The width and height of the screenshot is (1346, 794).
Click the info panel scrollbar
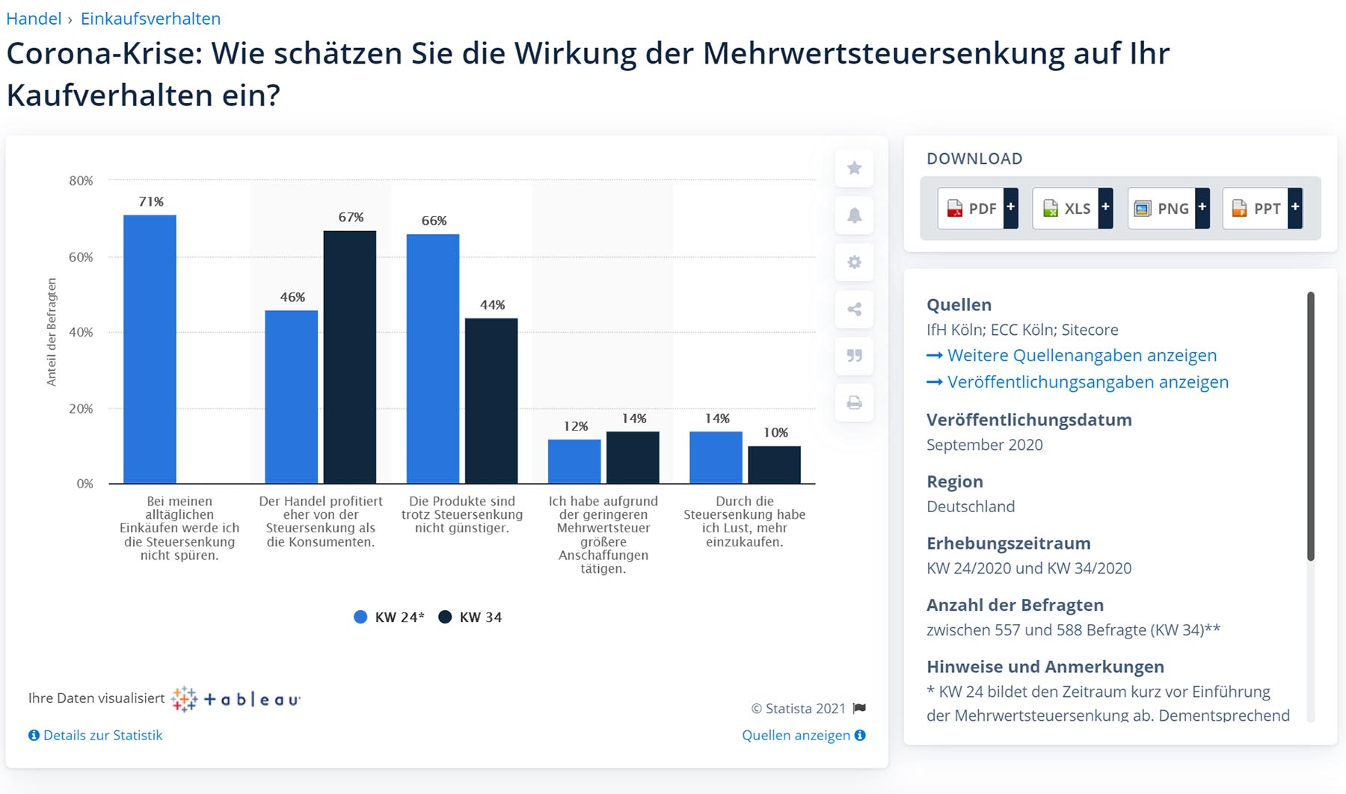[1310, 426]
